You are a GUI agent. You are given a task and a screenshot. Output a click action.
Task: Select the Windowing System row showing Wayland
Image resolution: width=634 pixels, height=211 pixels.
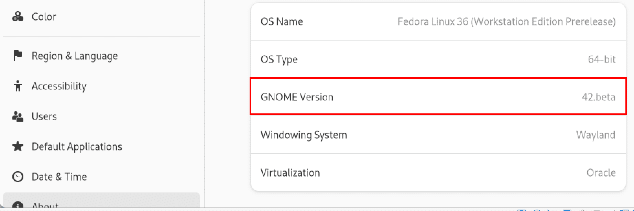tap(437, 135)
